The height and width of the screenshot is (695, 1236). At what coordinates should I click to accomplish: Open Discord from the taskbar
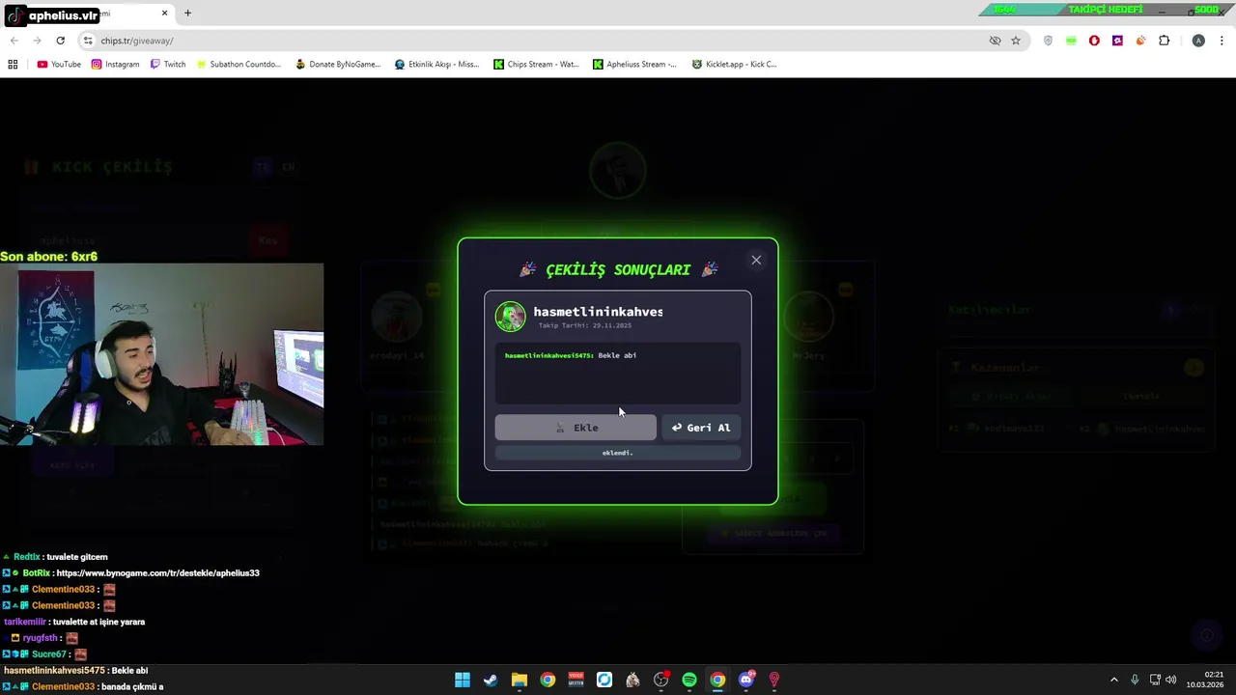[x=746, y=680]
